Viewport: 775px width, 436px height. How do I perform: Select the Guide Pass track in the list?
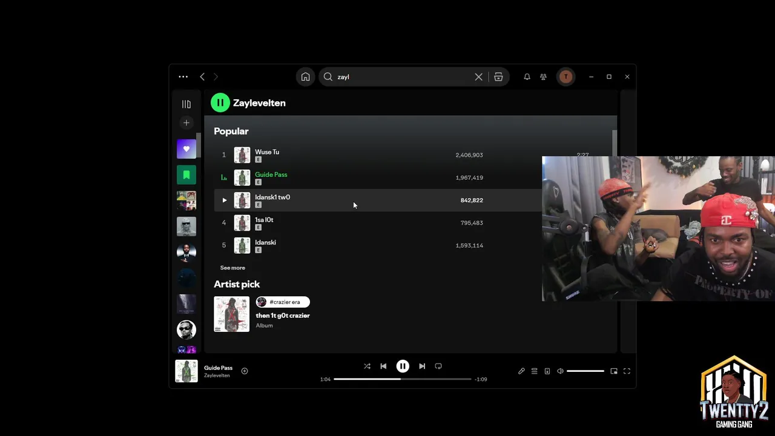pyautogui.click(x=271, y=174)
